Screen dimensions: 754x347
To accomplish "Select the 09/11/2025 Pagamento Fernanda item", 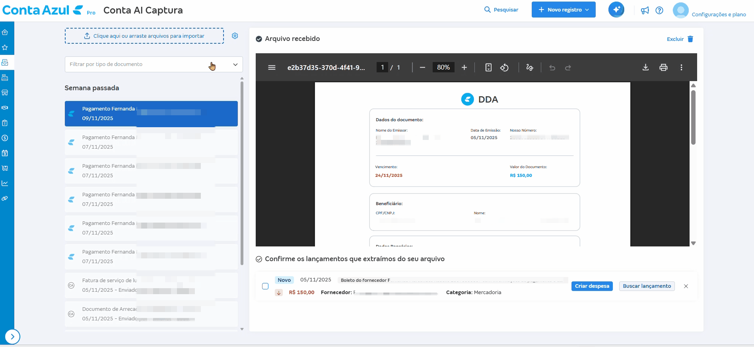I will (x=151, y=114).
